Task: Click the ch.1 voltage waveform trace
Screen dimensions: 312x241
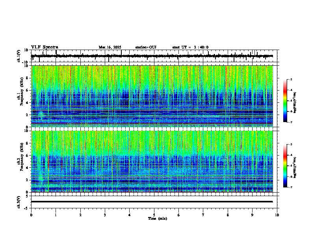Action: (x=152, y=56)
